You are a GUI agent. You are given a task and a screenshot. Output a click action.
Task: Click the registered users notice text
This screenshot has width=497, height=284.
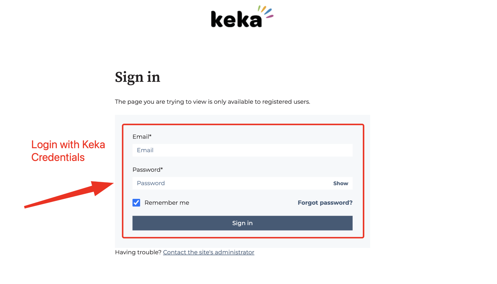(212, 102)
